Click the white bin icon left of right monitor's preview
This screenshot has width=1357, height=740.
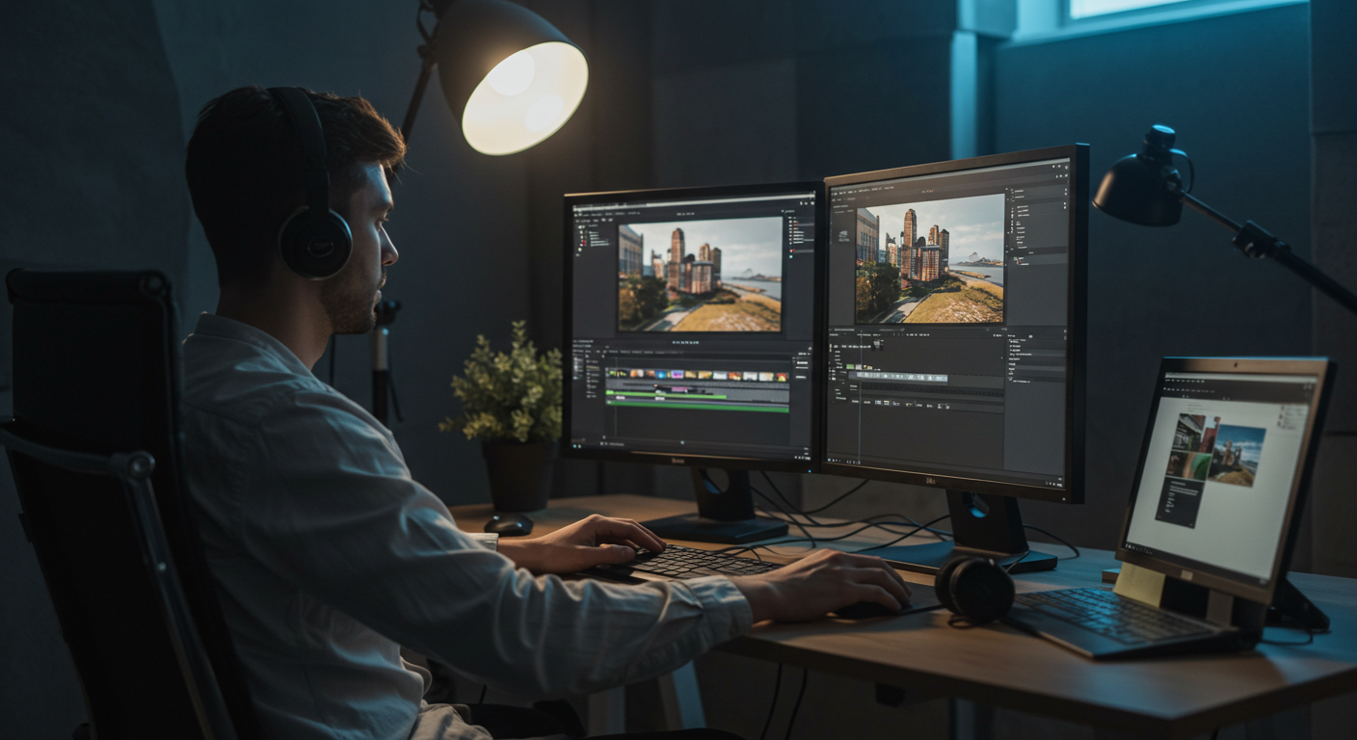tap(842, 236)
